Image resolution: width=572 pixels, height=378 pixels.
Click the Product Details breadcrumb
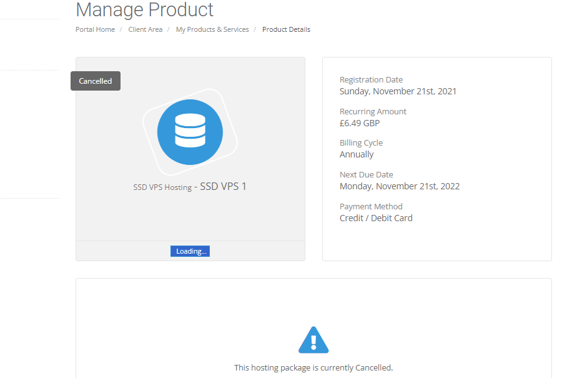286,29
